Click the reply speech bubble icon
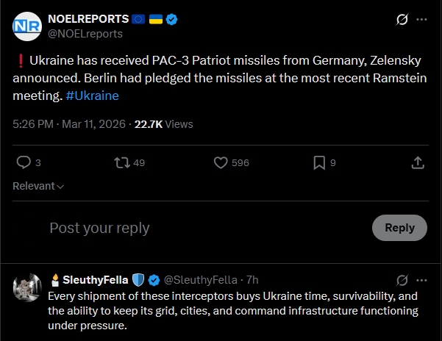This screenshot has height=341, width=442. 24,162
